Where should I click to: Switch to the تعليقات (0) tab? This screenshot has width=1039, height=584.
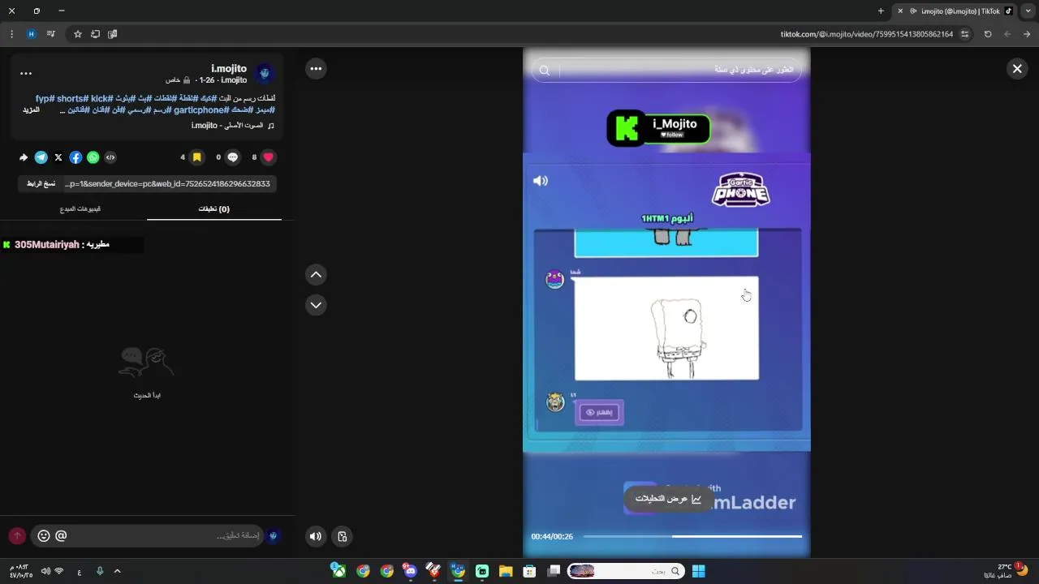click(214, 209)
